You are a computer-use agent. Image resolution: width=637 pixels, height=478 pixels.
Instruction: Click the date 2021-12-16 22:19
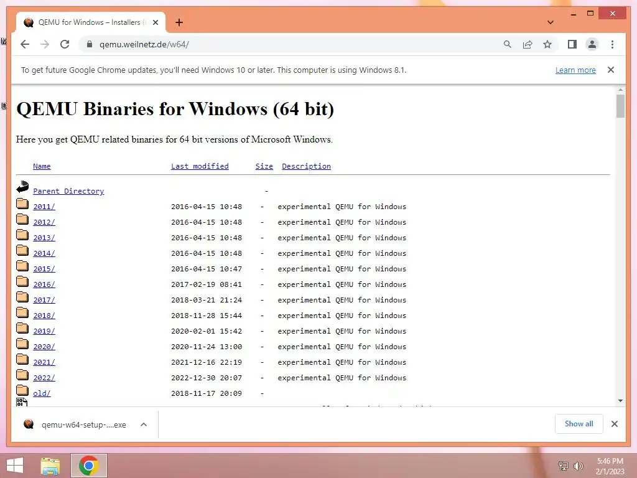[207, 362]
